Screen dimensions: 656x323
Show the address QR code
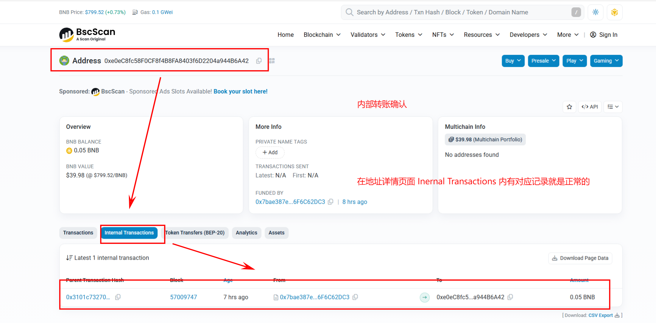coord(272,61)
